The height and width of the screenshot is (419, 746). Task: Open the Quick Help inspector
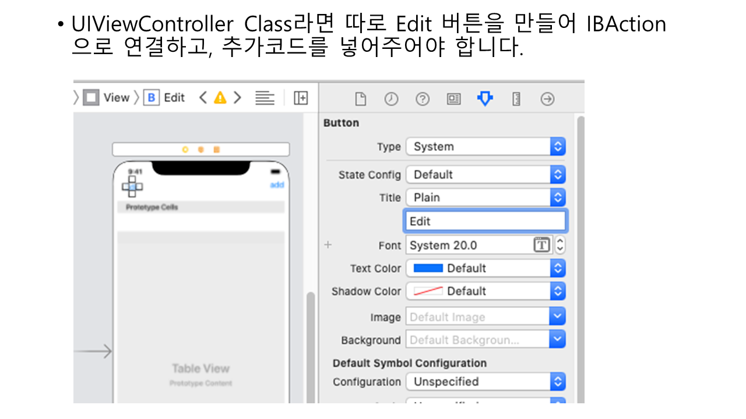coord(423,100)
